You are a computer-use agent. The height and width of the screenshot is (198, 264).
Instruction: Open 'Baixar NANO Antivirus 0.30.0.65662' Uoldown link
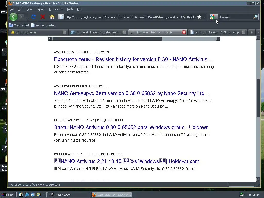pyautogui.click(x=131, y=127)
